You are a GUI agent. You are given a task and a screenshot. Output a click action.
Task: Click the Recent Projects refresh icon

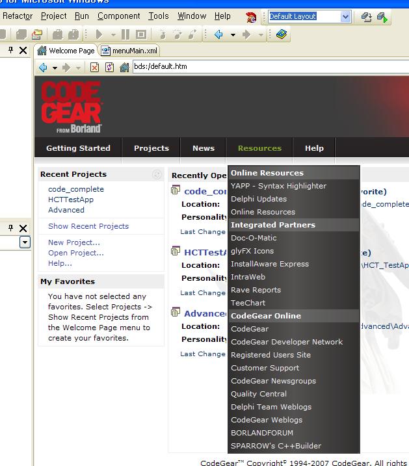point(156,174)
